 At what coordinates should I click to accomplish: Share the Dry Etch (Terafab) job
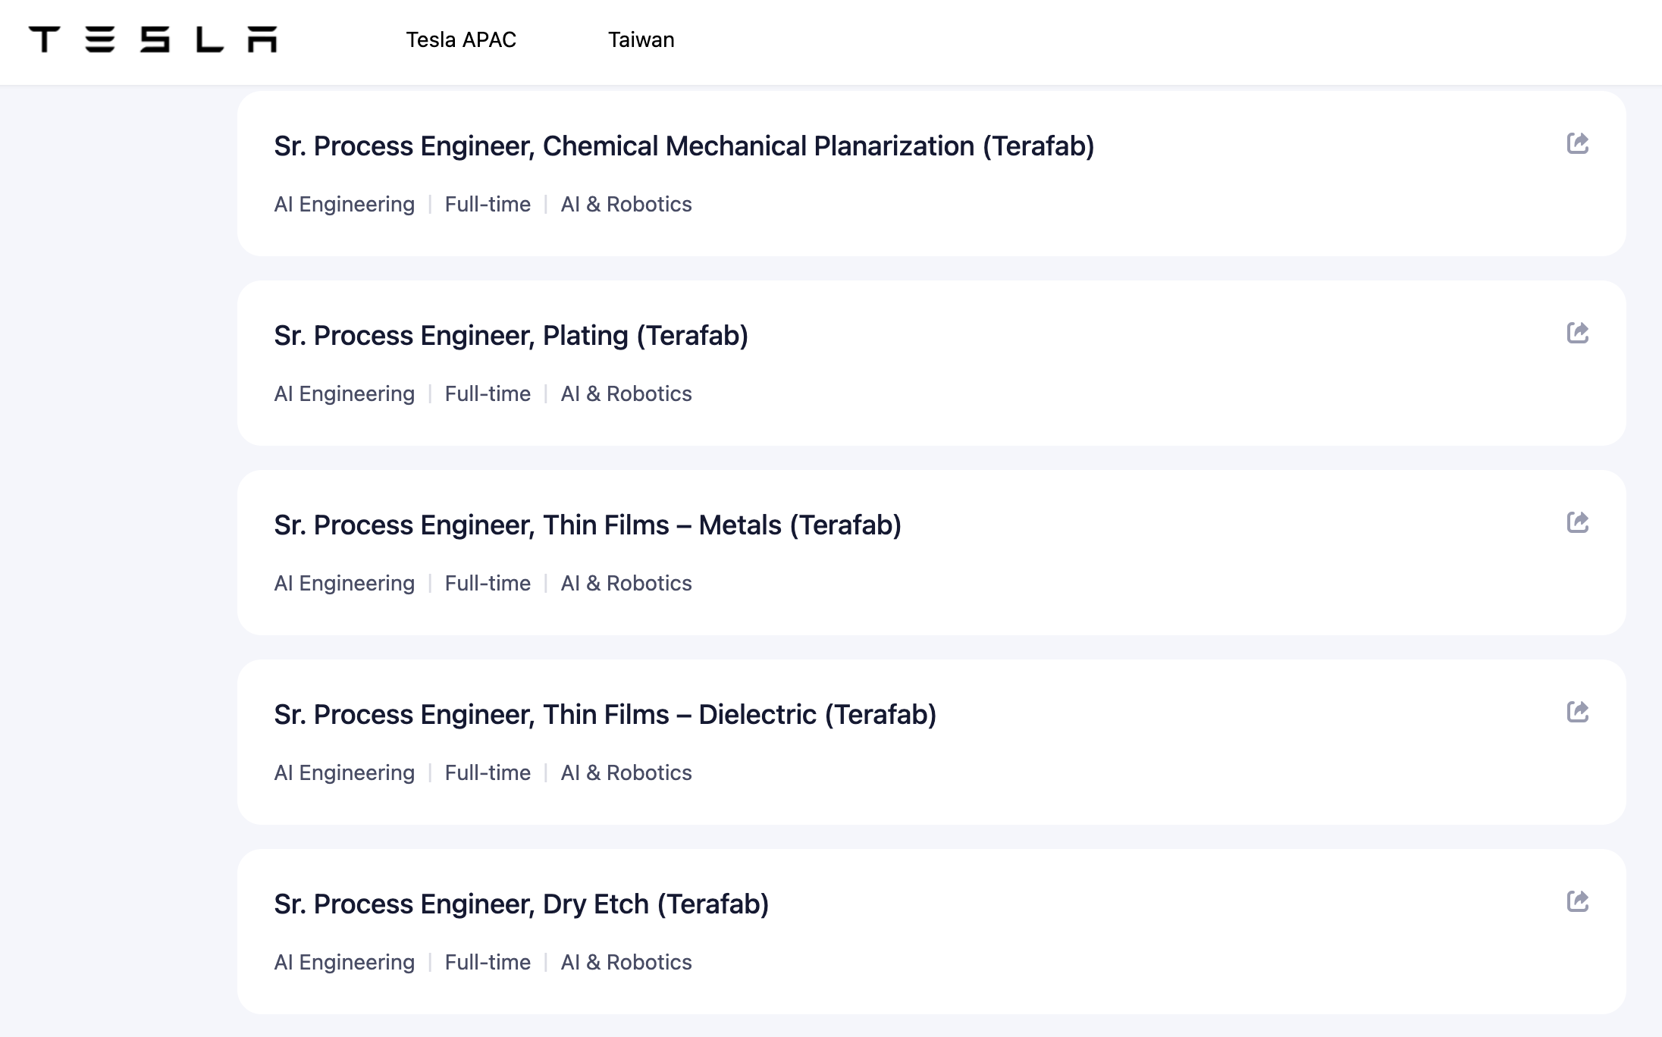click(1577, 901)
